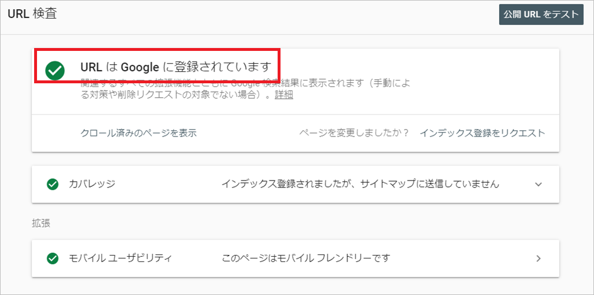Image resolution: width=594 pixels, height=295 pixels.
Task: Click インデックス登録をリクエスト
Action: pyautogui.click(x=482, y=133)
